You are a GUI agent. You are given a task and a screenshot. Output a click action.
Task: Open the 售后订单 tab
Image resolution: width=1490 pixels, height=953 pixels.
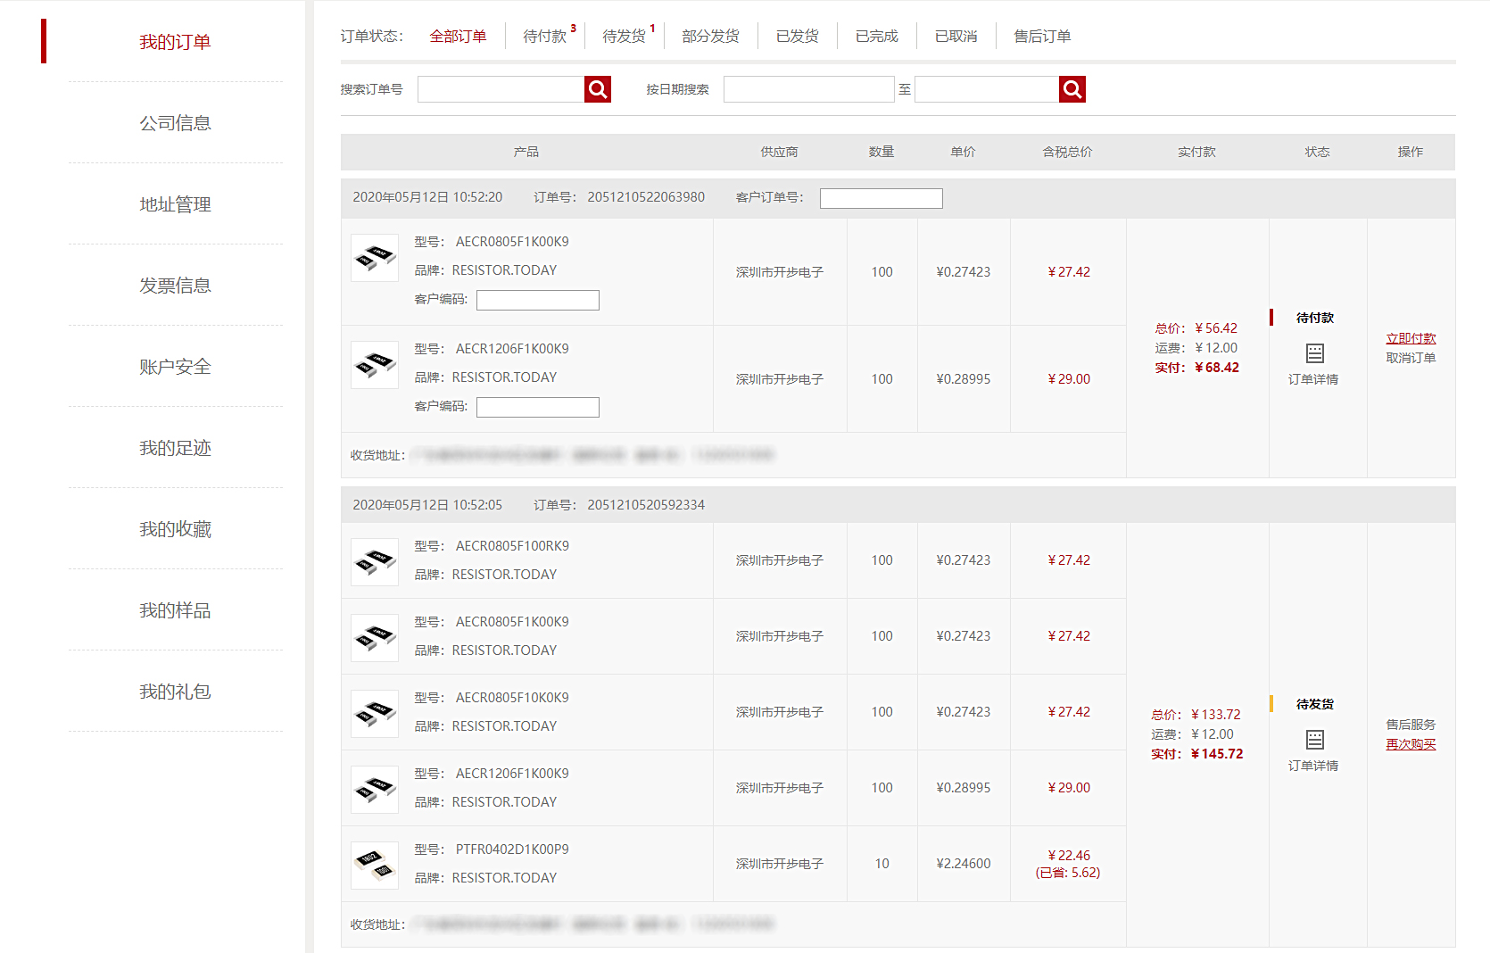click(x=1042, y=37)
